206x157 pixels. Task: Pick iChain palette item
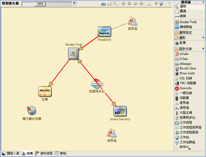pyautogui.click(x=190, y=59)
